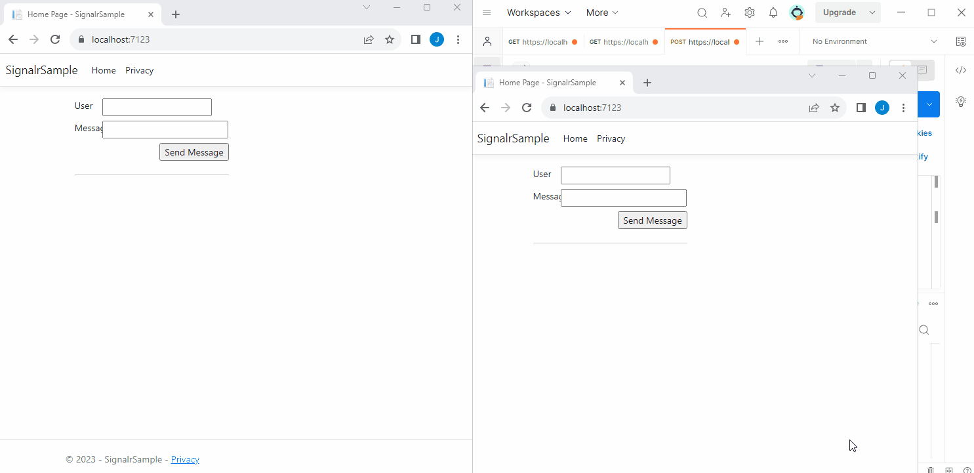Open Postman settings via the gear icon
The height and width of the screenshot is (473, 974).
point(749,12)
